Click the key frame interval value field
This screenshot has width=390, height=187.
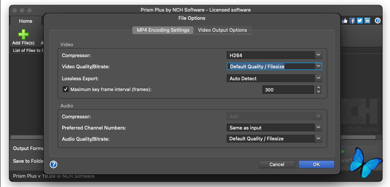288,90
